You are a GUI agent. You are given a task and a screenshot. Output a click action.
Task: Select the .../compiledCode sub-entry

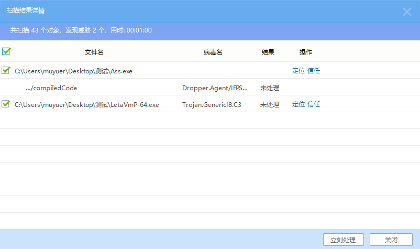51,88
